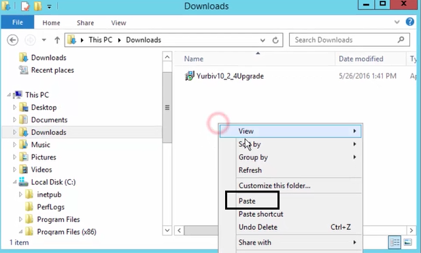The image size is (421, 253).
Task: Switch to Details view icon in status bar
Action: point(394,242)
